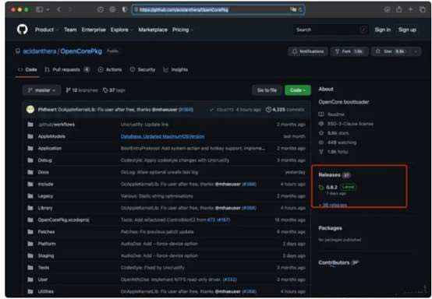Image resolution: width=432 pixels, height=299 pixels.
Task: Go back with Safari back arrow
Action: [x=58, y=9]
